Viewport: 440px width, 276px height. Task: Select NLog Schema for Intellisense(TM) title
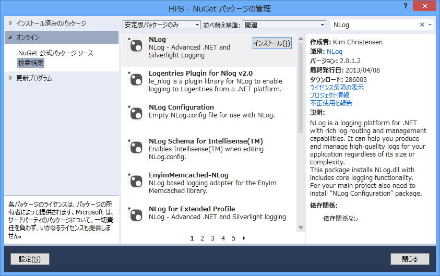206,141
